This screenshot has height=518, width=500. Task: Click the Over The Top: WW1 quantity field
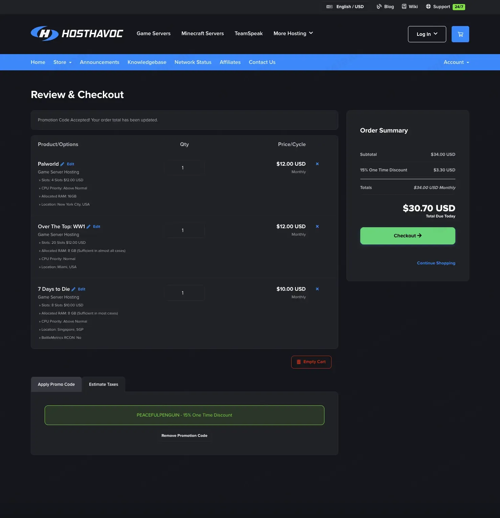click(184, 230)
